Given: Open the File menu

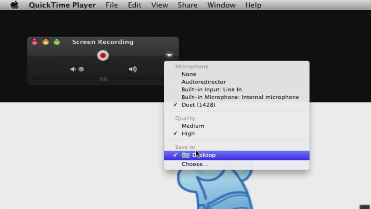Looking at the screenshot, I should (112, 5).
